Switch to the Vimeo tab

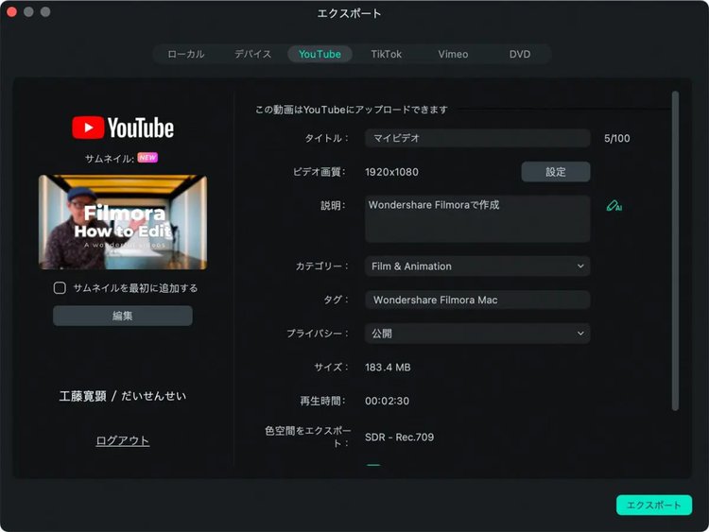click(453, 54)
